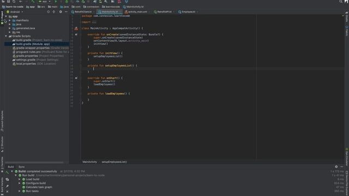Open the Project tool window tab on the left edge
This screenshot has width=349, height=196.
click(x=2, y=17)
